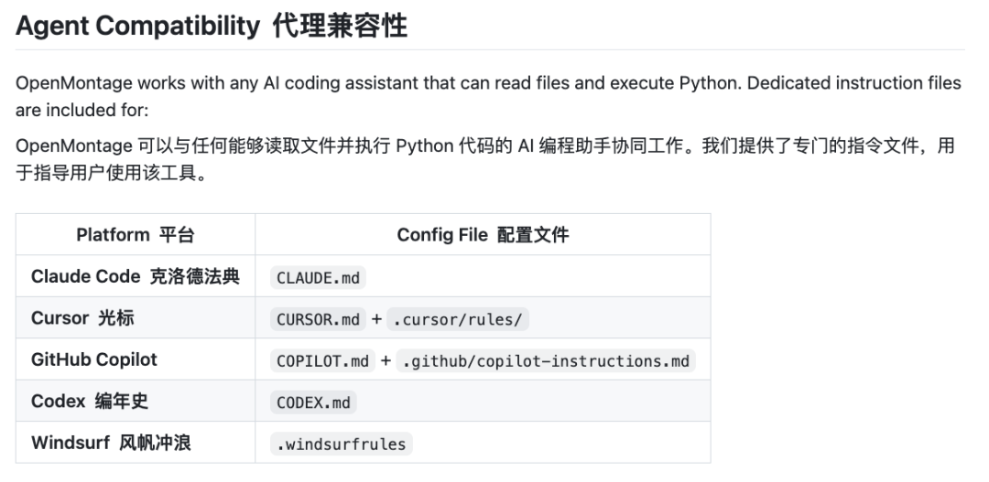
Task: Click the CODEX.md code label
Action: 313,402
